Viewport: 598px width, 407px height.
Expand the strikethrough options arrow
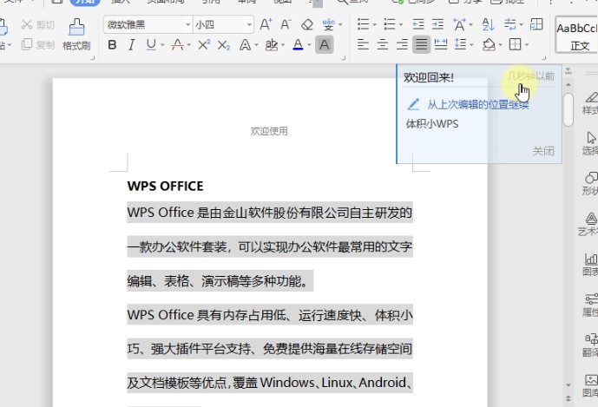tap(189, 45)
